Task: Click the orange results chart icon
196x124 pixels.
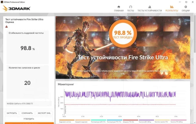Action: click(x=172, y=7)
